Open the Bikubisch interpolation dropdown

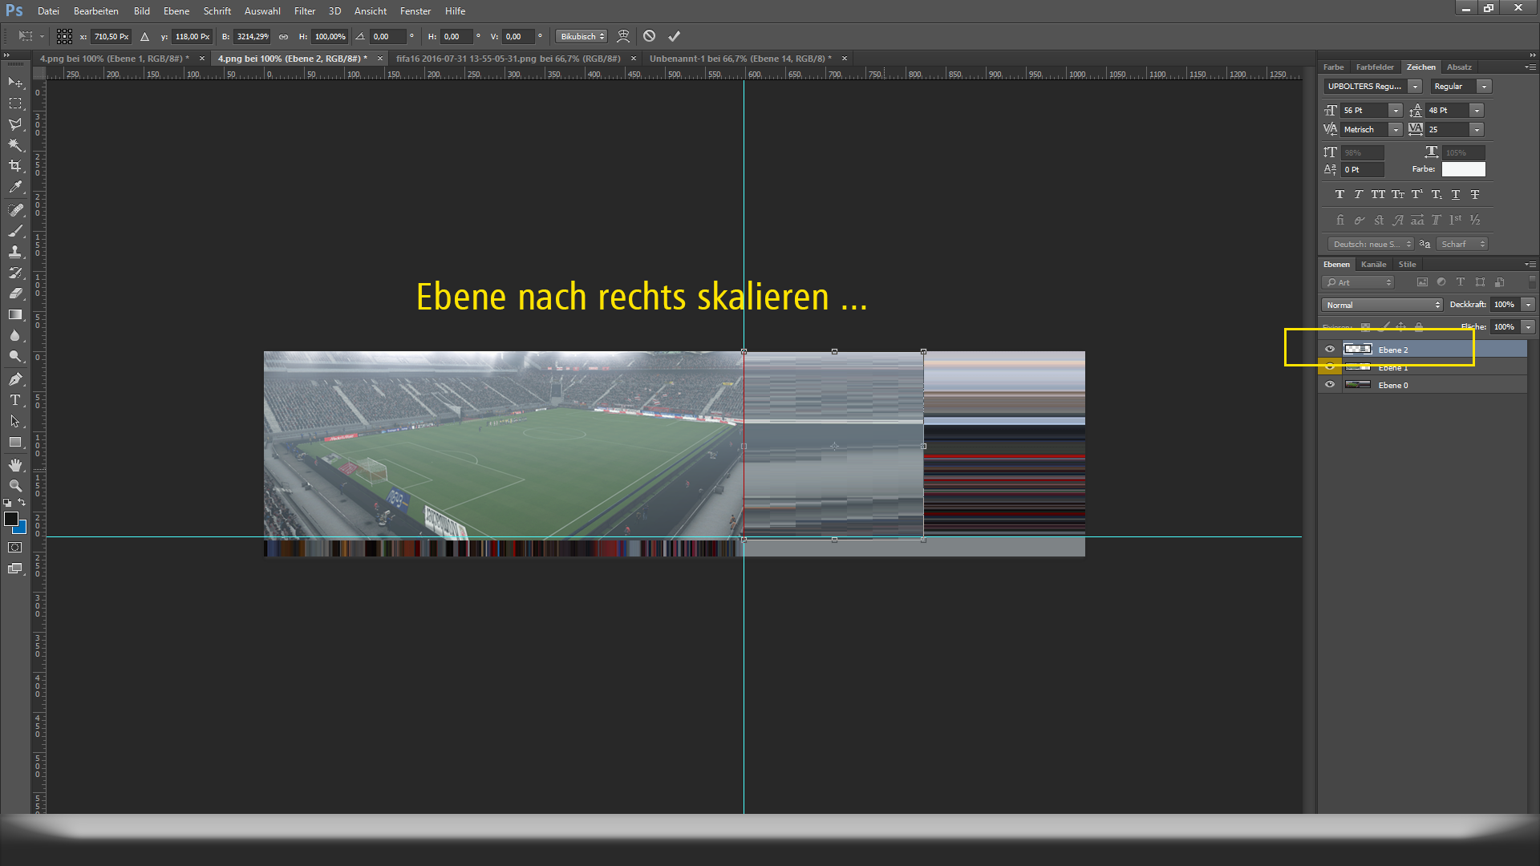[582, 36]
